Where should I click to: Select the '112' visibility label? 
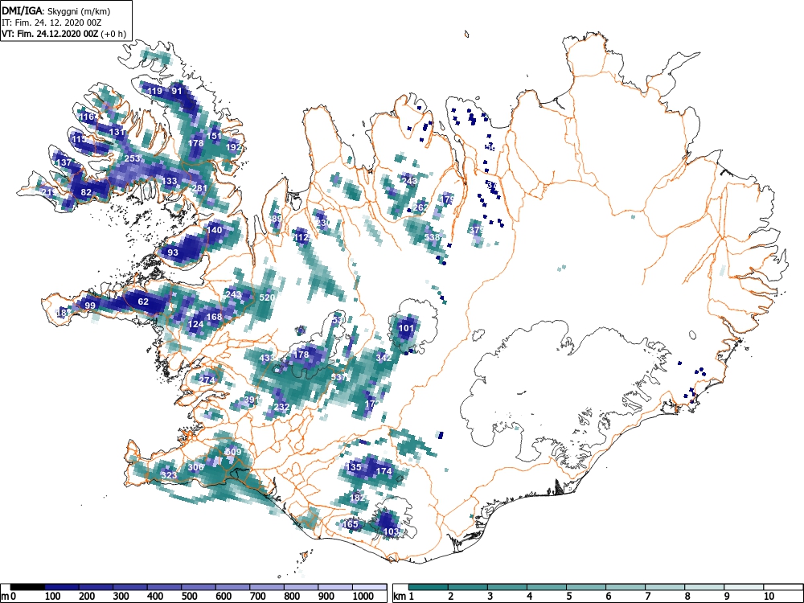pos(301,237)
